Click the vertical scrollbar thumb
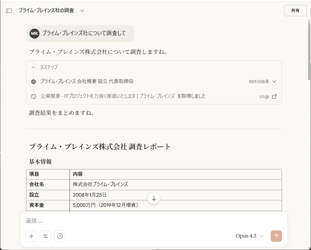Image resolution: width=311 pixels, height=250 pixels. (x=309, y=50)
